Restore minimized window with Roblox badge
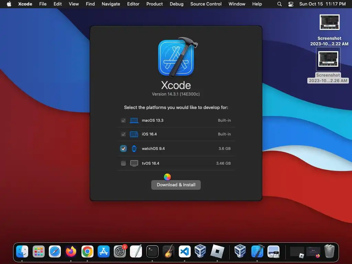Viewport: 352px width, 264px height. coord(297,252)
